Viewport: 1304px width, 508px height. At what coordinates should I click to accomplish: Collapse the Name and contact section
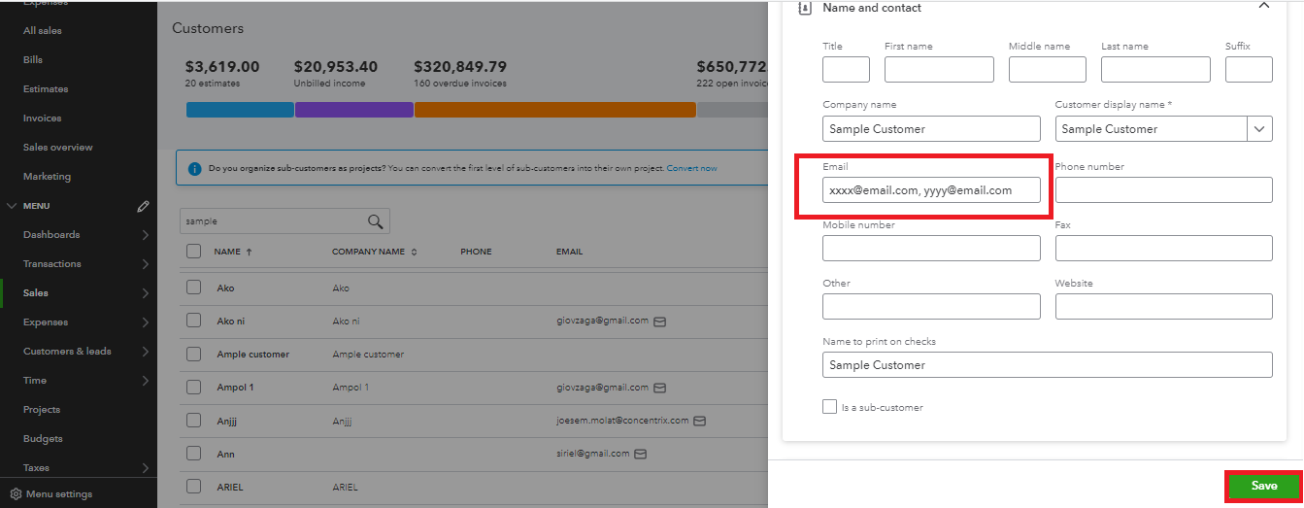tap(1263, 6)
